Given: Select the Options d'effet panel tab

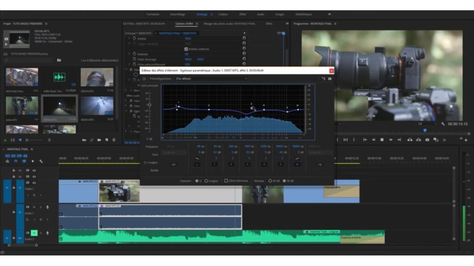Looking at the screenshot, I should 184,24.
